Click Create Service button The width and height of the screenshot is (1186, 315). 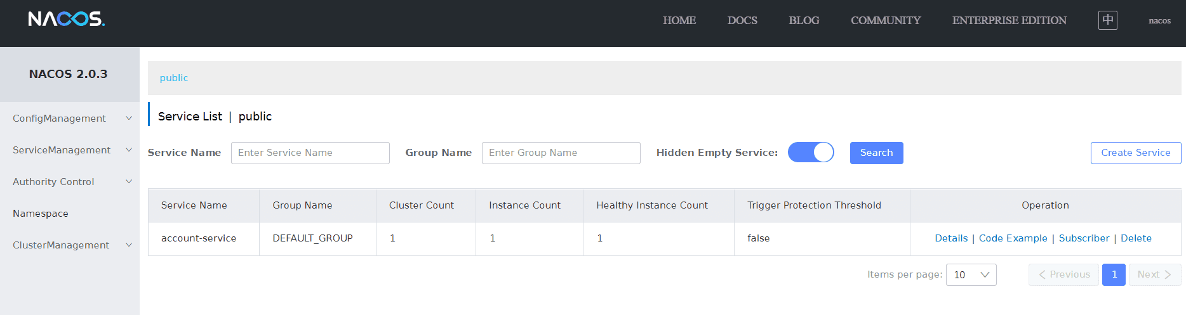(x=1136, y=153)
